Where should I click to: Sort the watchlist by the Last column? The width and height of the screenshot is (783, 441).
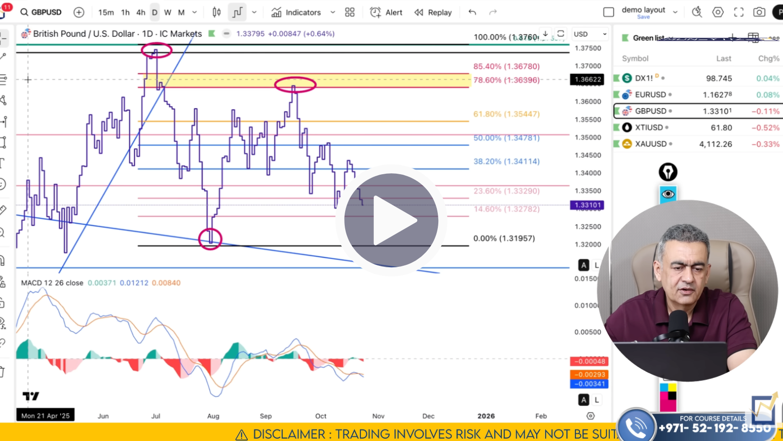pos(724,58)
